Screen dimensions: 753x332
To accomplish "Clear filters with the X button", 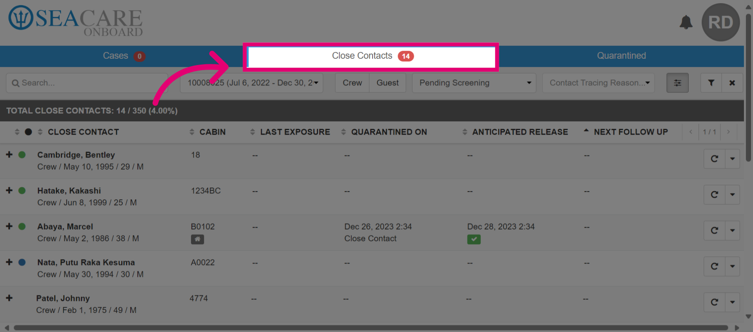I will pyautogui.click(x=732, y=83).
